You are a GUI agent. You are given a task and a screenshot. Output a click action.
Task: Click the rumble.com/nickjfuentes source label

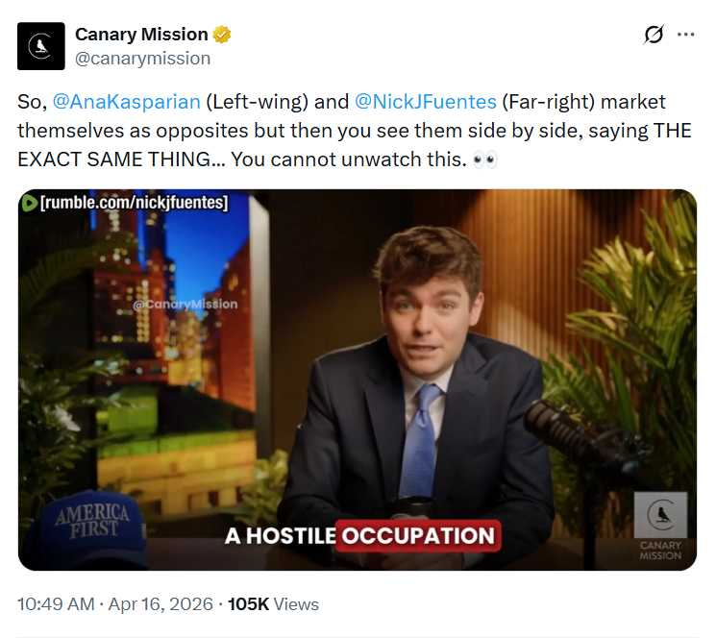tap(135, 202)
